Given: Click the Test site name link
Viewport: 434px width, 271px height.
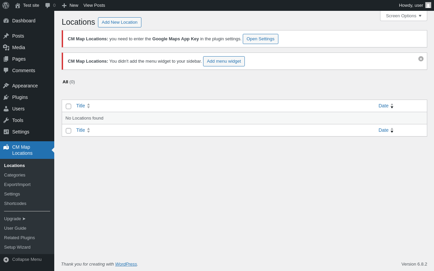Looking at the screenshot, I should coord(31,5).
